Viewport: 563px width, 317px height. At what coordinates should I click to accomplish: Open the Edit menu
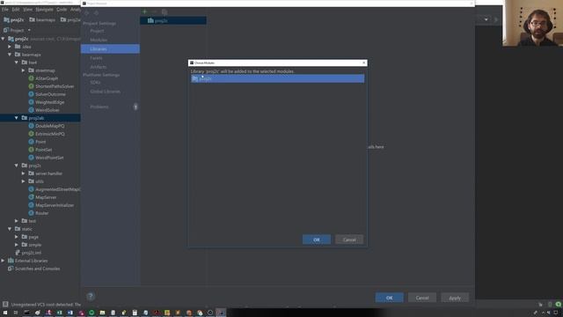[x=16, y=10]
